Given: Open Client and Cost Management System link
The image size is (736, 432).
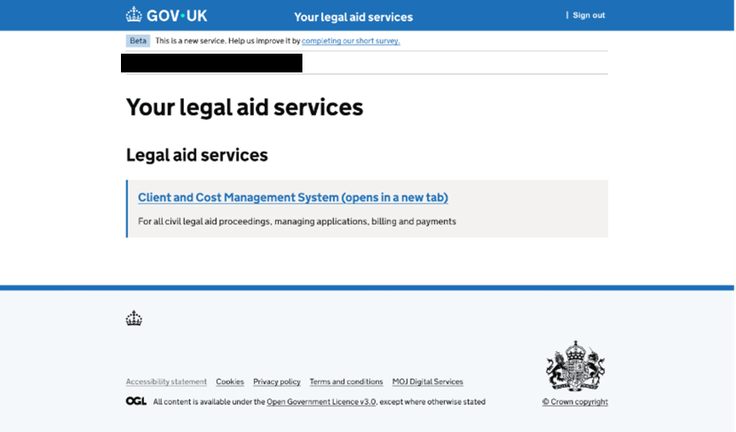Looking at the screenshot, I should point(292,198).
